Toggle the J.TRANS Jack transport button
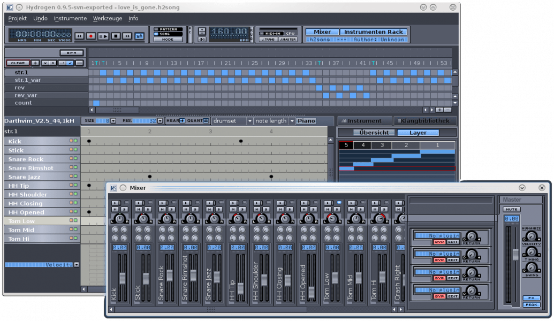 pyautogui.click(x=268, y=39)
